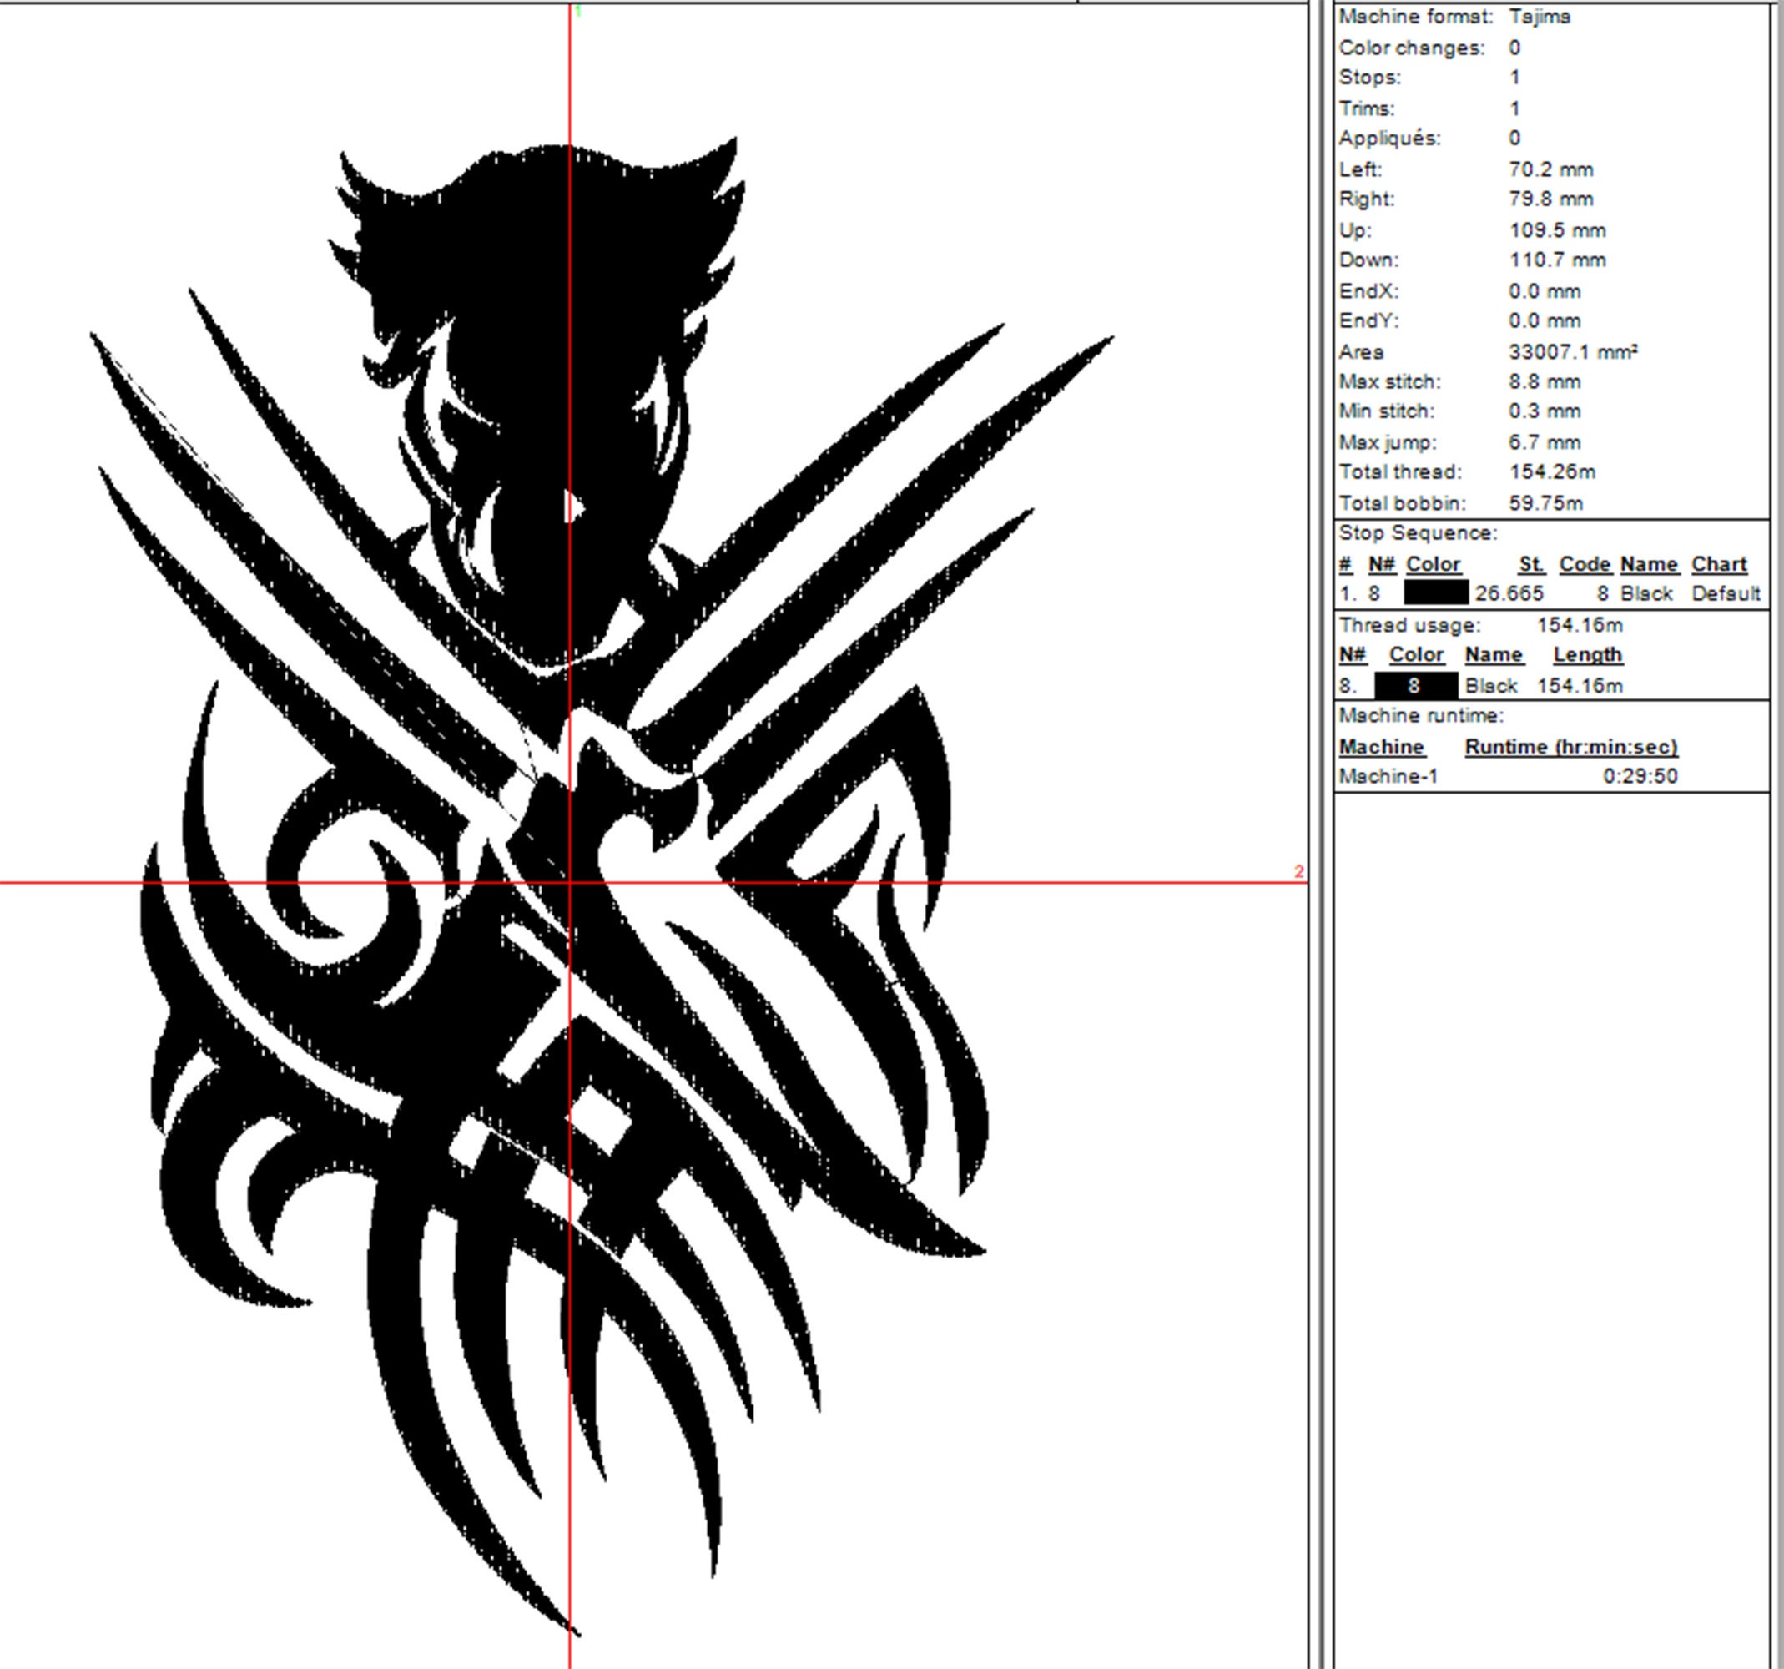
Task: Sort the Stop Sequence by the Chart column
Action: click(x=1721, y=563)
